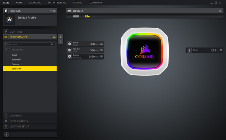This screenshot has height=140, width=226.
Task: Click the Pump 2490 RPM reading
Action: 94,57
